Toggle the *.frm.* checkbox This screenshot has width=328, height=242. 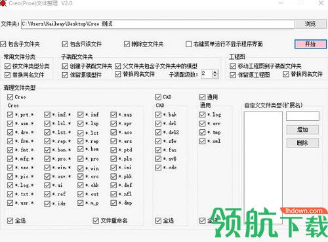10,141
